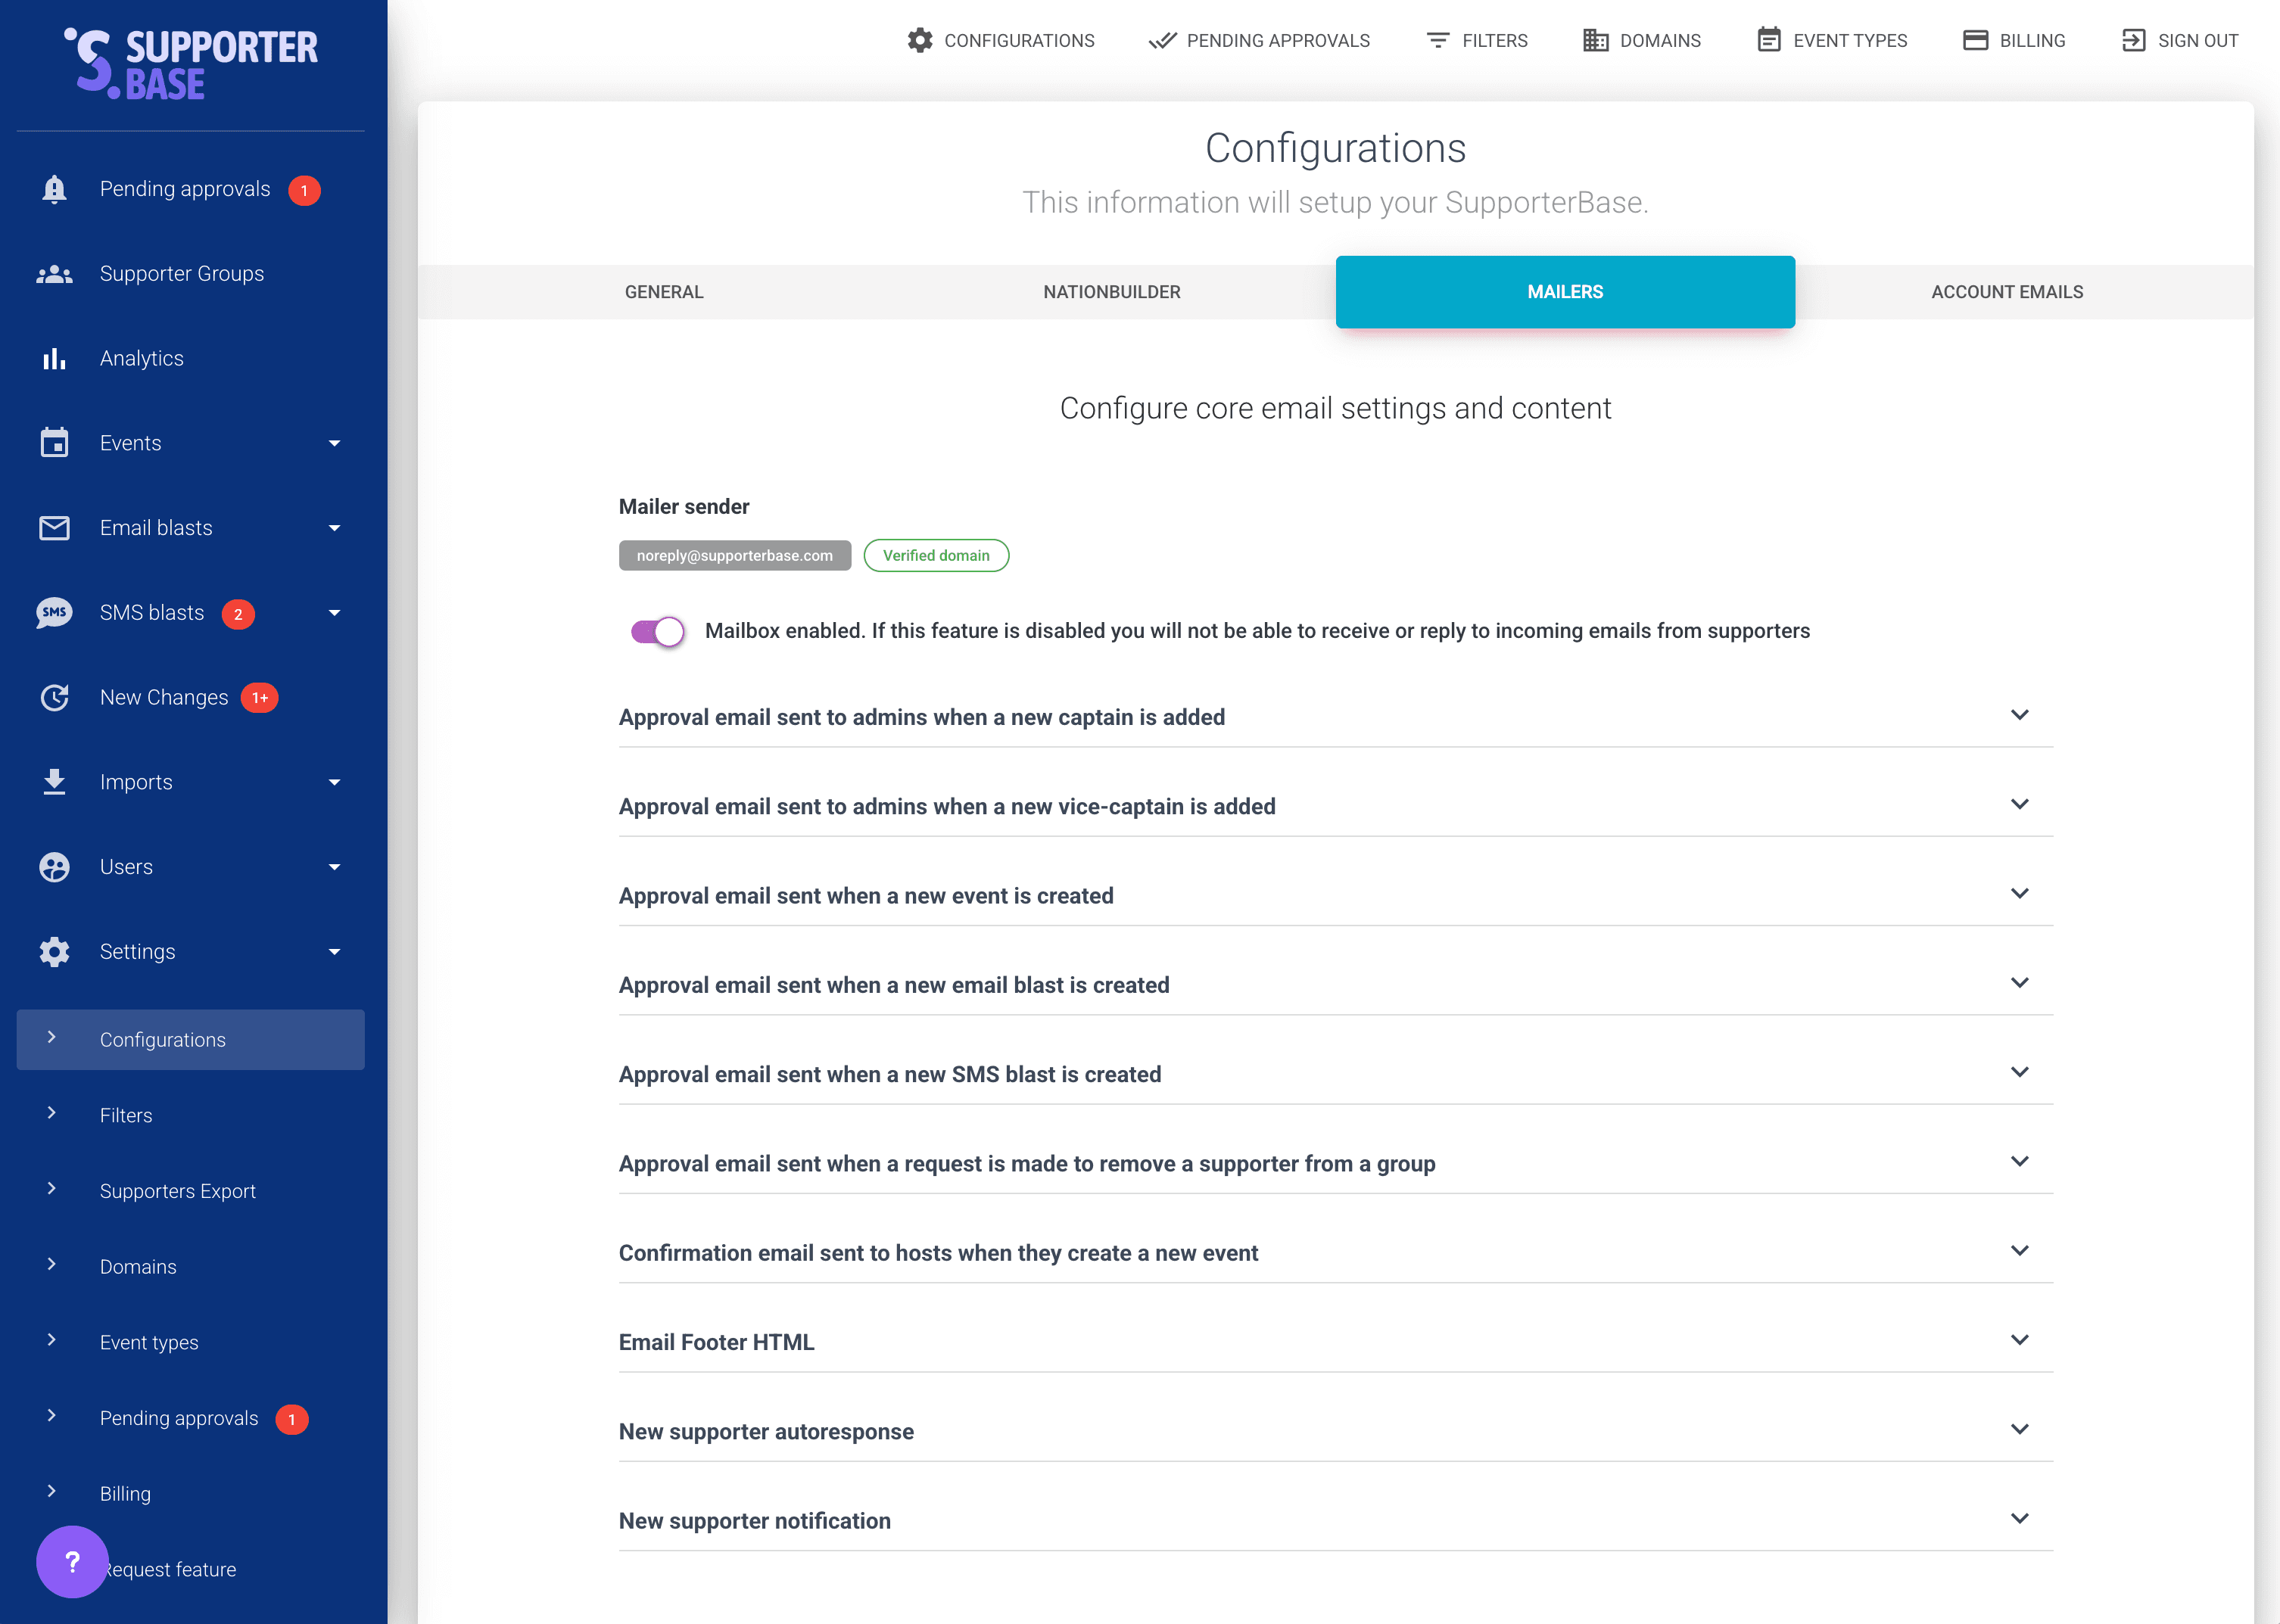This screenshot has height=1624, width=2280.
Task: Click the New Changes clock icon
Action: point(54,698)
